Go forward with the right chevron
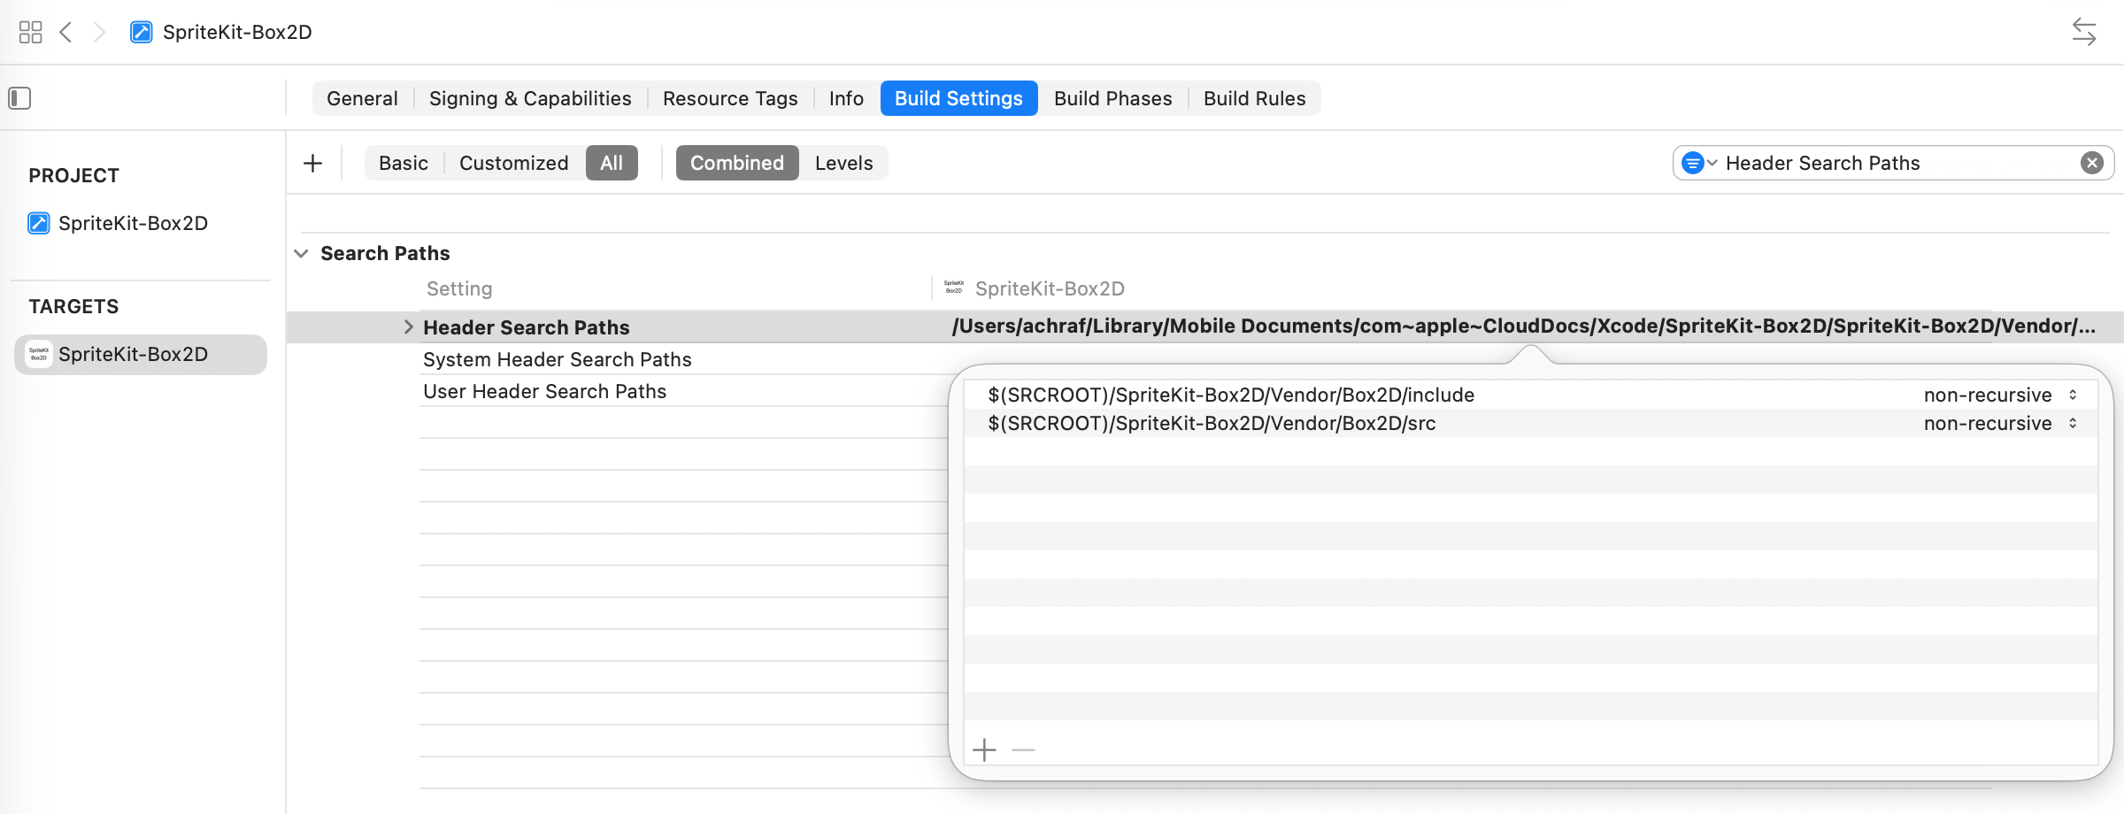This screenshot has width=2124, height=814. 99,33
